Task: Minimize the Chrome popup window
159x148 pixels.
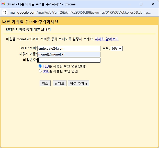Action: click(129, 4)
